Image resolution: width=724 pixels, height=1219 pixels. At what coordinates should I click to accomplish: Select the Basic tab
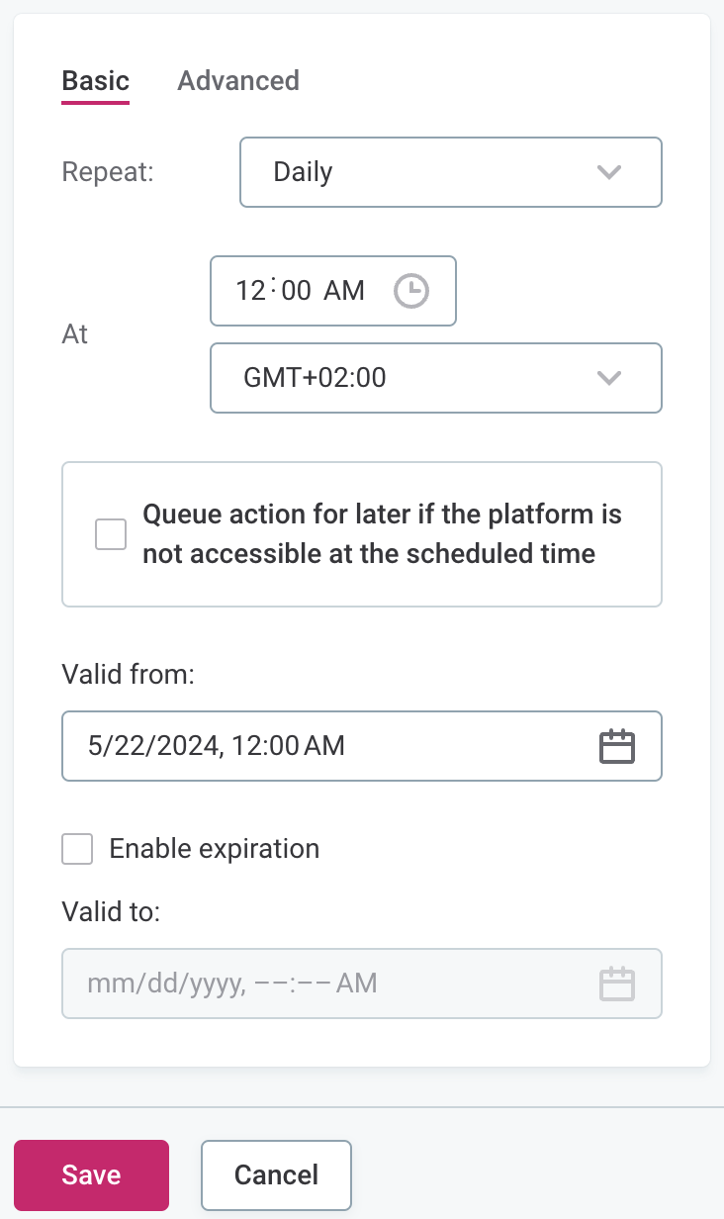(x=95, y=81)
